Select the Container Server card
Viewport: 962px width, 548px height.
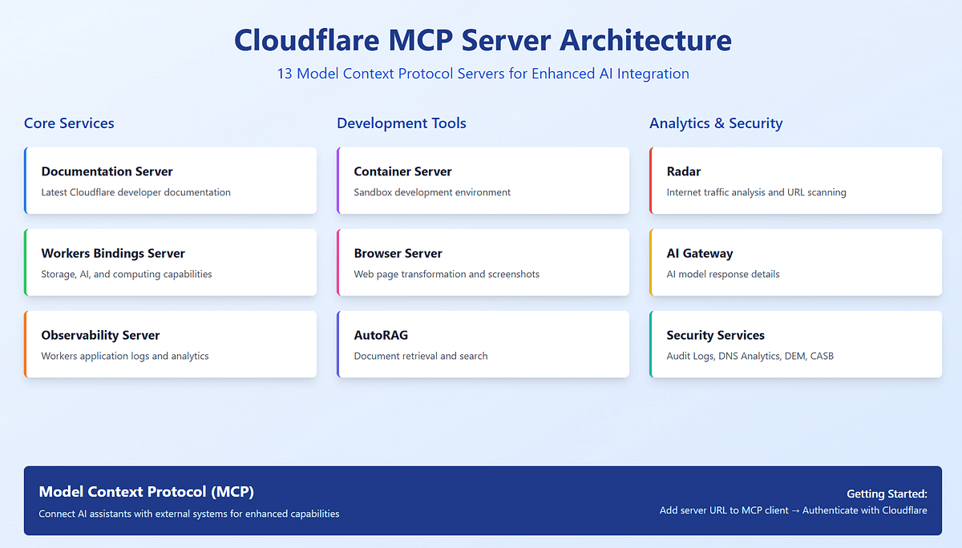[483, 180]
